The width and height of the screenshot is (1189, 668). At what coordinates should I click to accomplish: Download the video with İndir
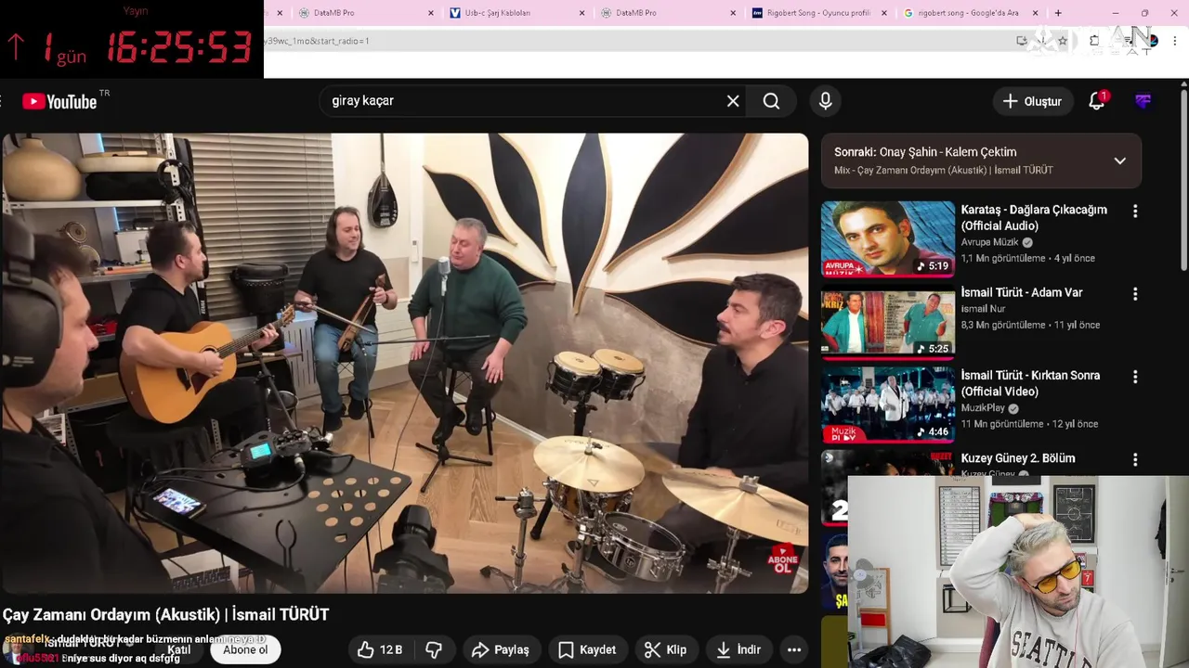tap(738, 649)
